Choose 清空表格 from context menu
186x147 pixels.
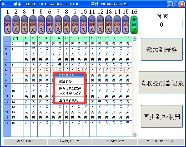[x=69, y=81]
